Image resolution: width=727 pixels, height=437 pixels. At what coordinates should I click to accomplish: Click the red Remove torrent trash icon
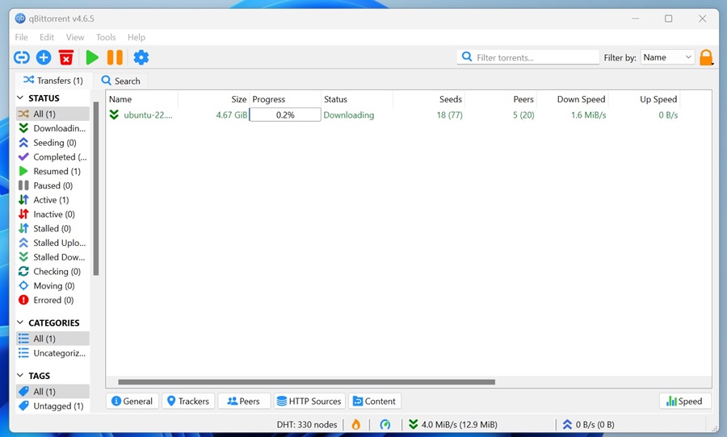click(66, 57)
